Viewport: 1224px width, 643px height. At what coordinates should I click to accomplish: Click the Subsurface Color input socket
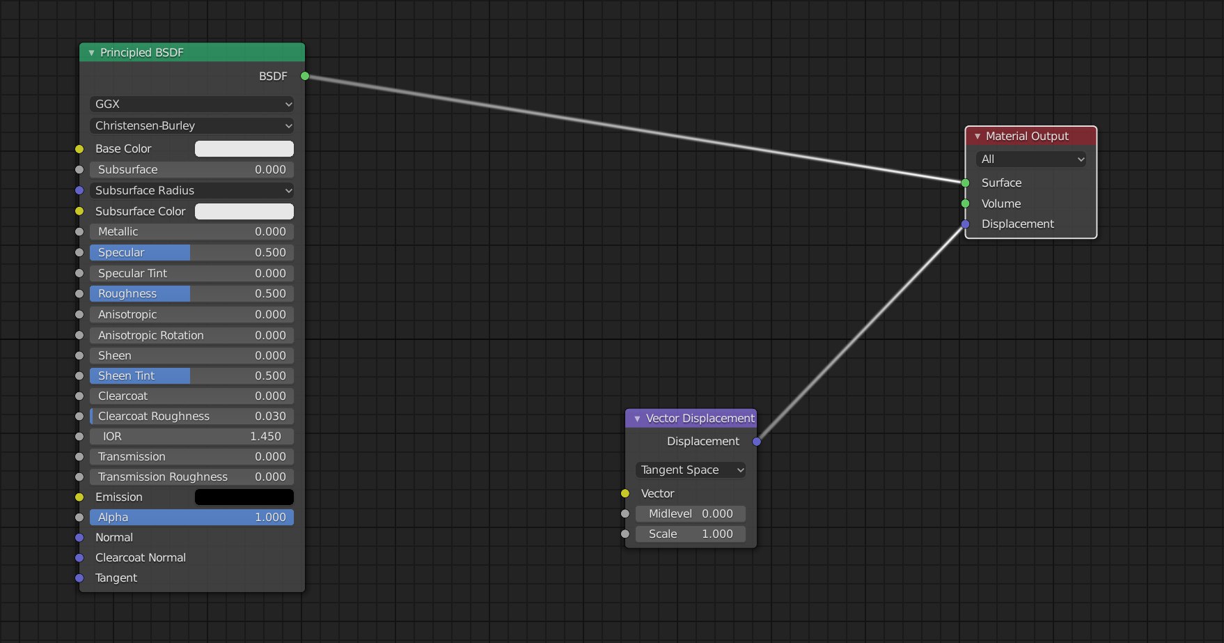click(x=79, y=211)
